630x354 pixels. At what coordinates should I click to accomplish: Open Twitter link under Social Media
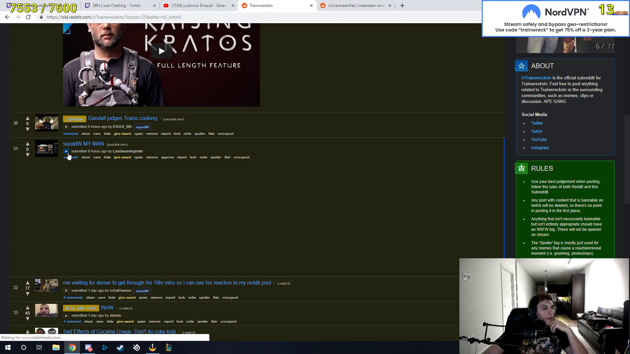click(537, 123)
